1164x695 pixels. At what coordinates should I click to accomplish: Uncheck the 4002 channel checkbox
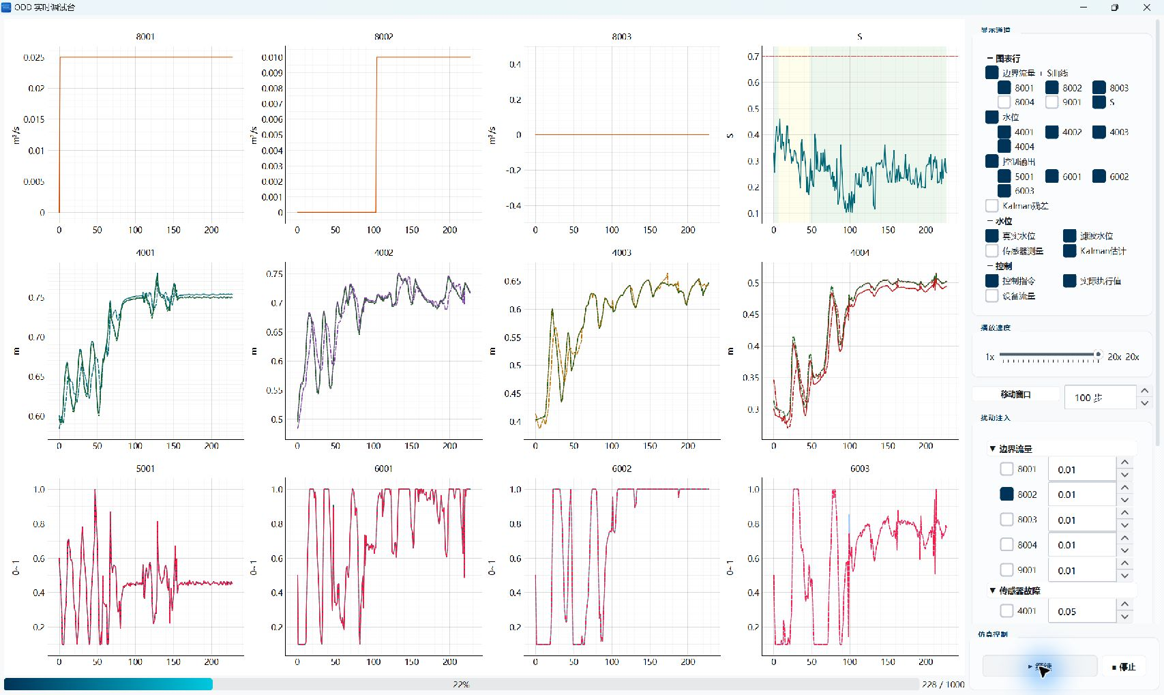1051,132
